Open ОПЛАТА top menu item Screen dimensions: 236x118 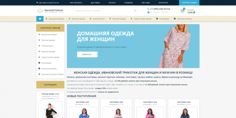112,3
